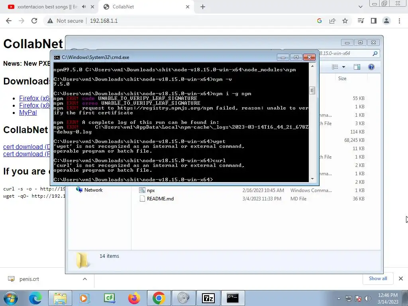Switch to Chrome on the taskbar
Screen dimensions: 408x306
pyautogui.click(x=159, y=298)
